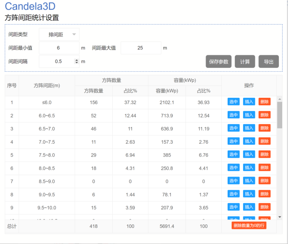The image size is (288, 244).
Task: Click 选中 in row 9.5~10.0
Action: point(233,207)
